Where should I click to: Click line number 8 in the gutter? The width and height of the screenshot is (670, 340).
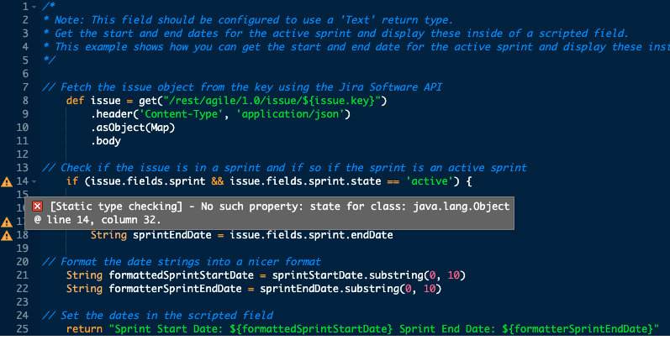tap(25, 101)
